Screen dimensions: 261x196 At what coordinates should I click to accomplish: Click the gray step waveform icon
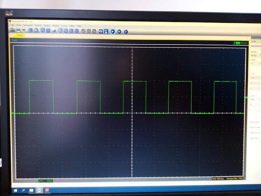[83, 31]
